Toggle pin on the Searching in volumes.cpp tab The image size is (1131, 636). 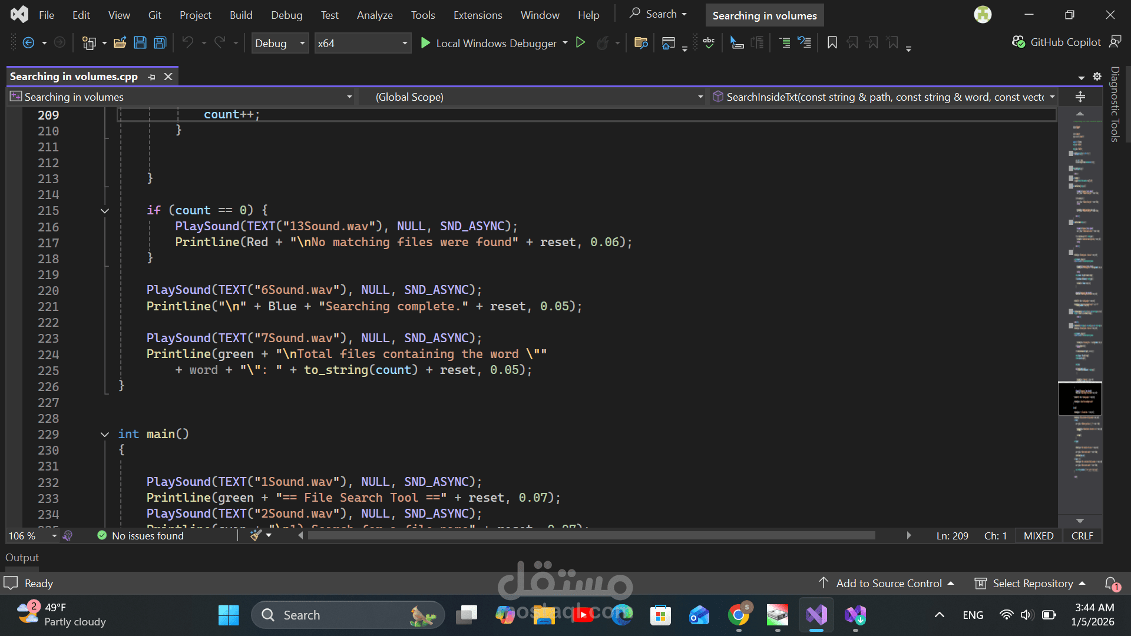[152, 77]
